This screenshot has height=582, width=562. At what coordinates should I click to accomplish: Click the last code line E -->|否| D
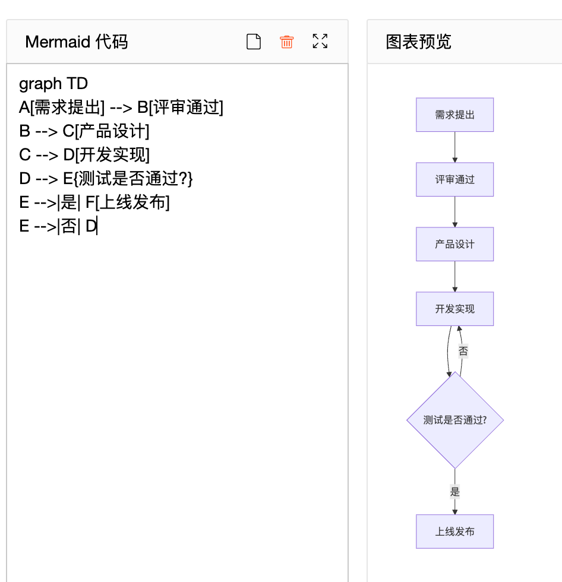(x=58, y=226)
